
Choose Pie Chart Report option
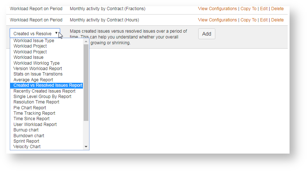coord(30,108)
